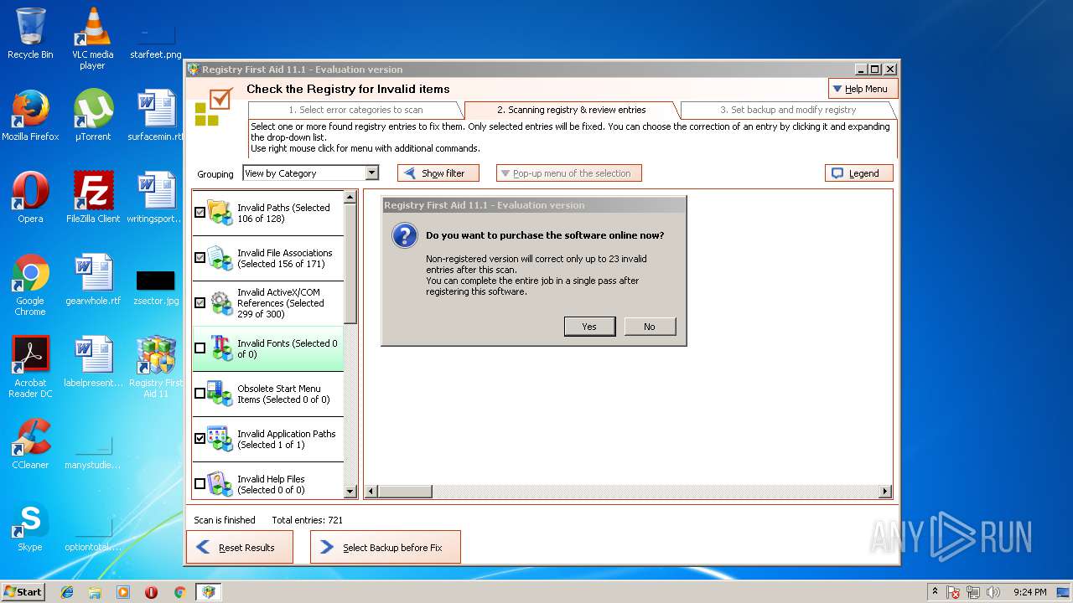Click results pane scroll right arrow
This screenshot has height=603, width=1073.
(885, 492)
